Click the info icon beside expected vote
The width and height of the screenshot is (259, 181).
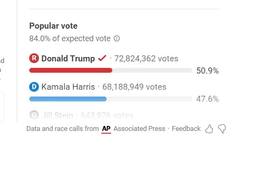point(117,39)
